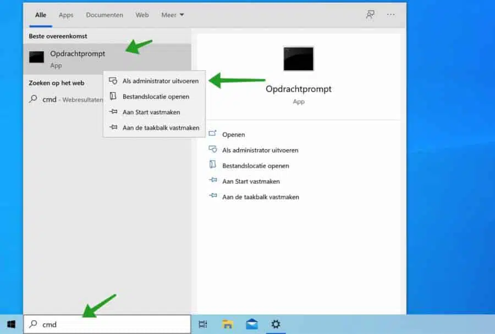This screenshot has width=495, height=334.
Task: Open the three-dots options menu
Action: pyautogui.click(x=391, y=14)
